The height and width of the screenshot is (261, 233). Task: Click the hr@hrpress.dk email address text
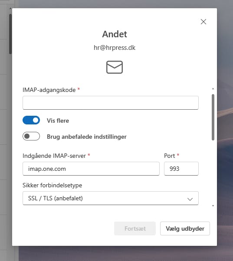(115, 48)
